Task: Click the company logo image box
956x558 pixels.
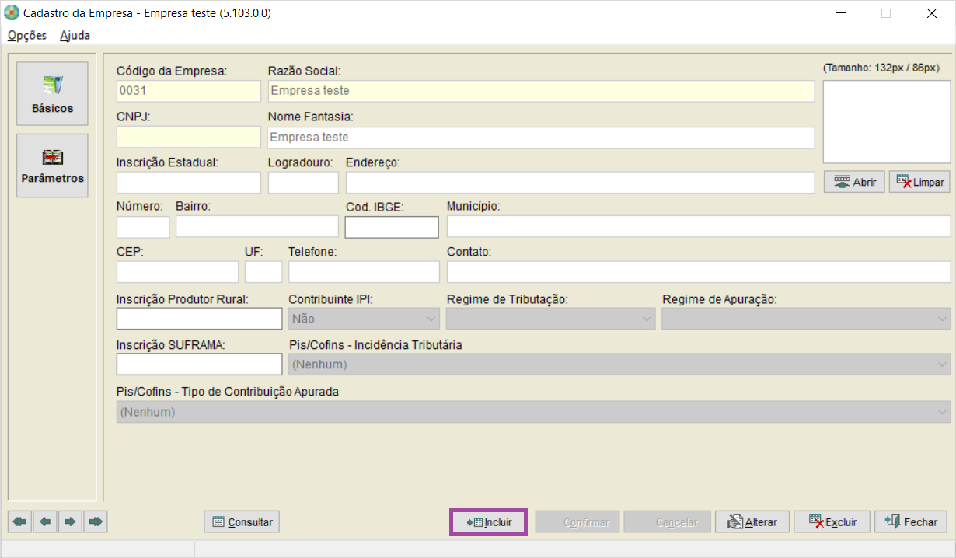Action: tap(886, 121)
